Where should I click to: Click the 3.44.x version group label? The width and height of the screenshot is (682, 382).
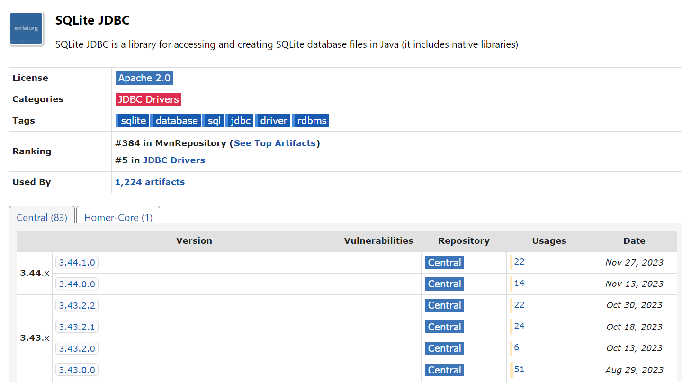click(35, 273)
